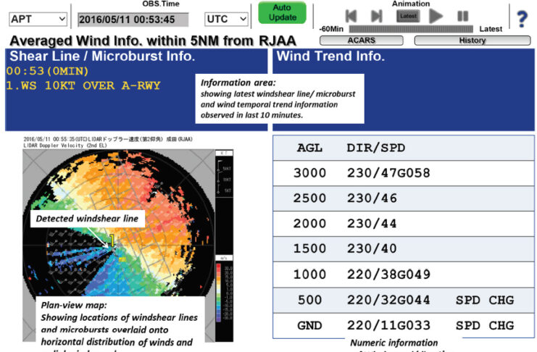
Task: Click the step-forward animation frame button
Action: pyautogui.click(x=376, y=15)
